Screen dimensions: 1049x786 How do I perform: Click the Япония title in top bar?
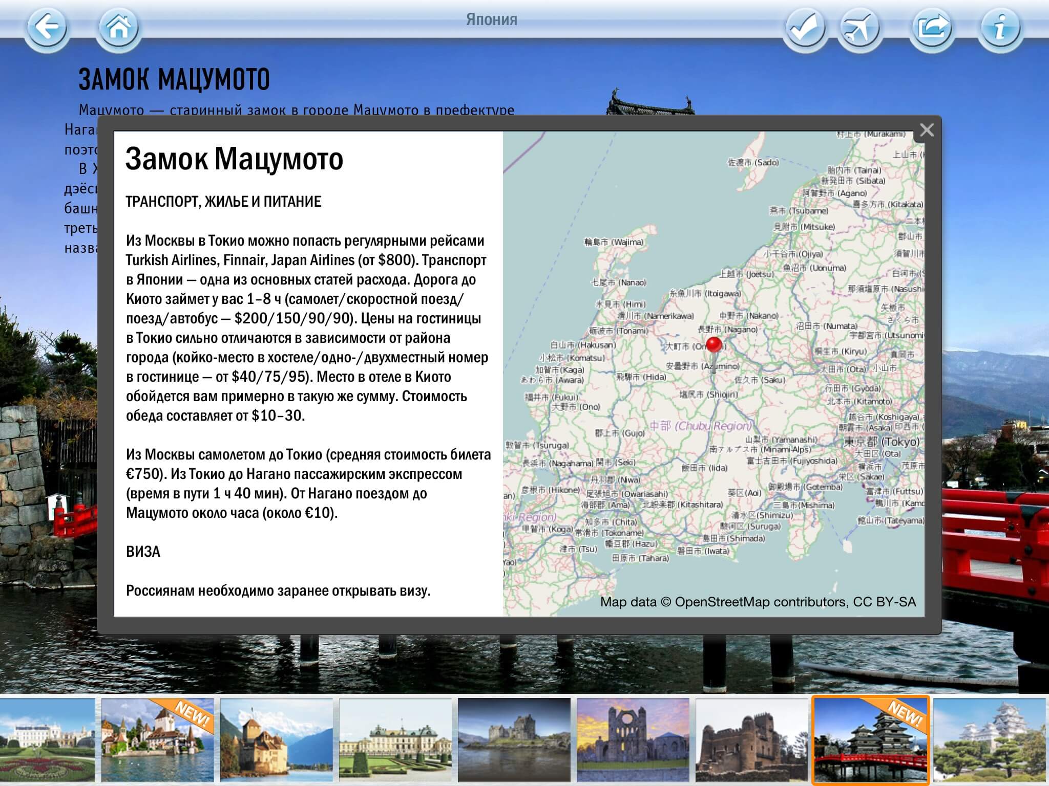coord(492,19)
